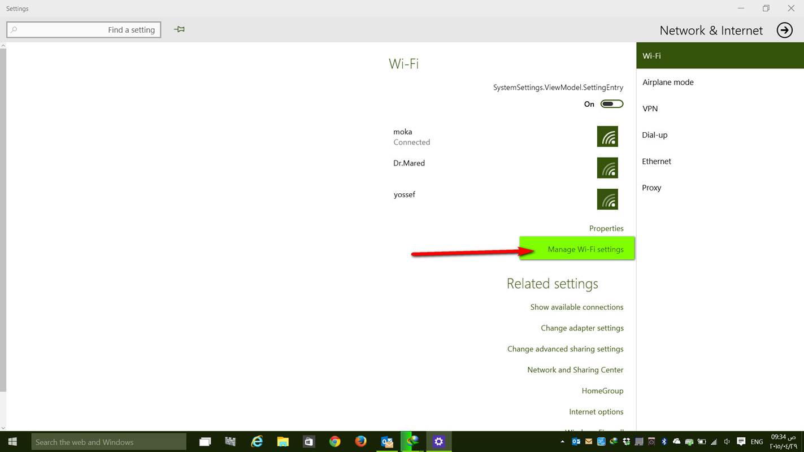Open the moka network signal icon
Image resolution: width=804 pixels, height=452 pixels.
pos(607,136)
